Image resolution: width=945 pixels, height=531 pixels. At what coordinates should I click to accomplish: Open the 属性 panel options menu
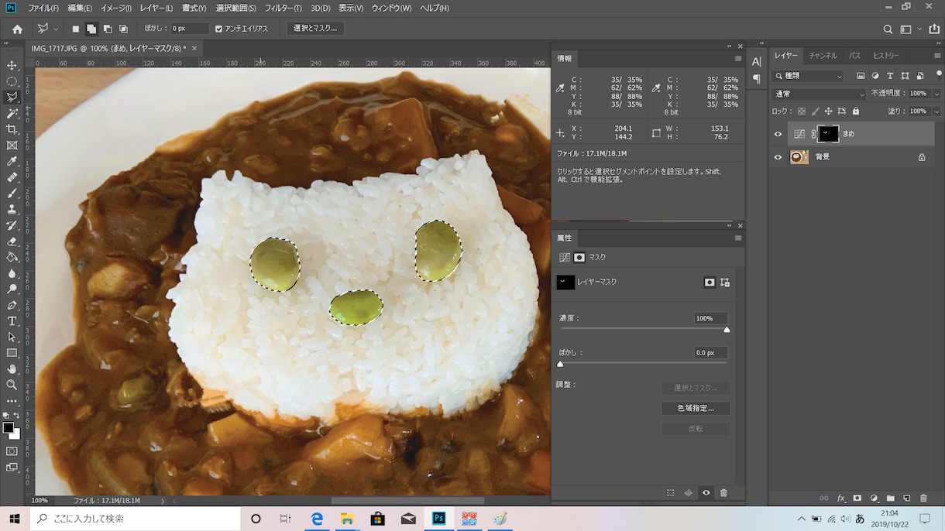[737, 238]
